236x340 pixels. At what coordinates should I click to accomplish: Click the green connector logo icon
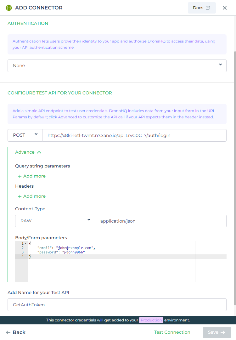click(x=9, y=8)
